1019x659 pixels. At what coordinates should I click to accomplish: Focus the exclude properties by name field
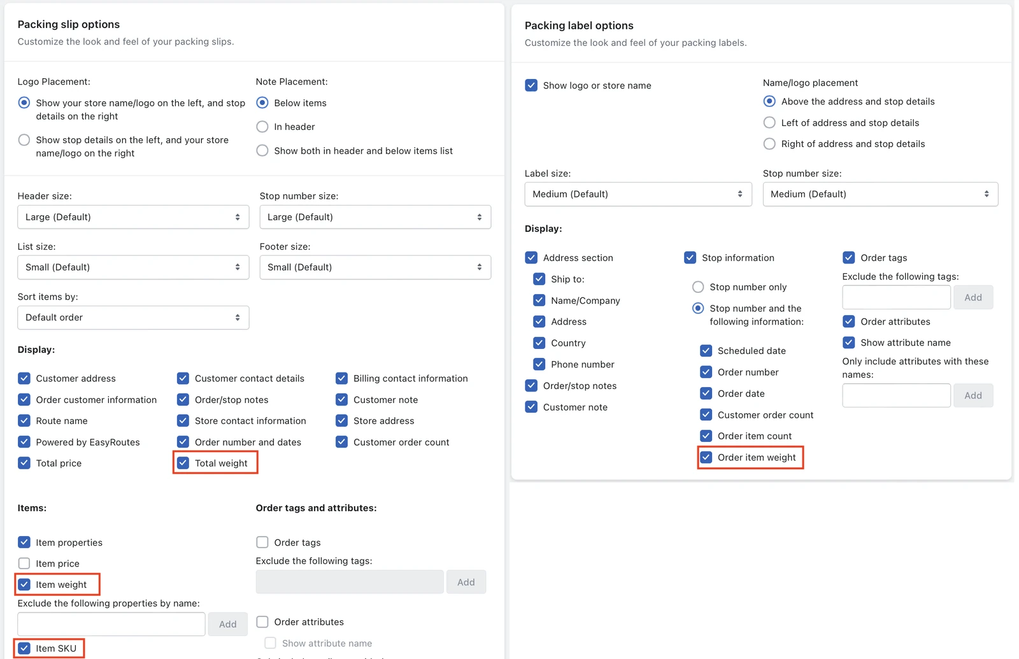[111, 625]
